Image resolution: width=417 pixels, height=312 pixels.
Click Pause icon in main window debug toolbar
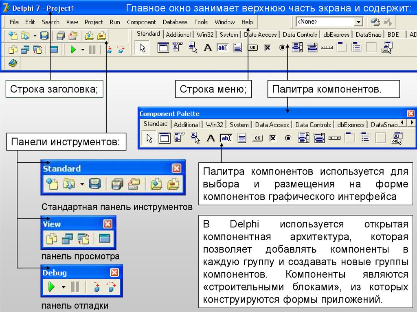(92, 50)
